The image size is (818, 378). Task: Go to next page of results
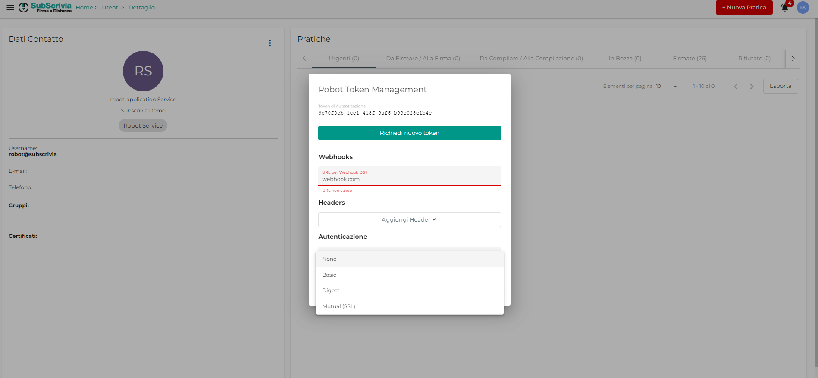(x=752, y=87)
